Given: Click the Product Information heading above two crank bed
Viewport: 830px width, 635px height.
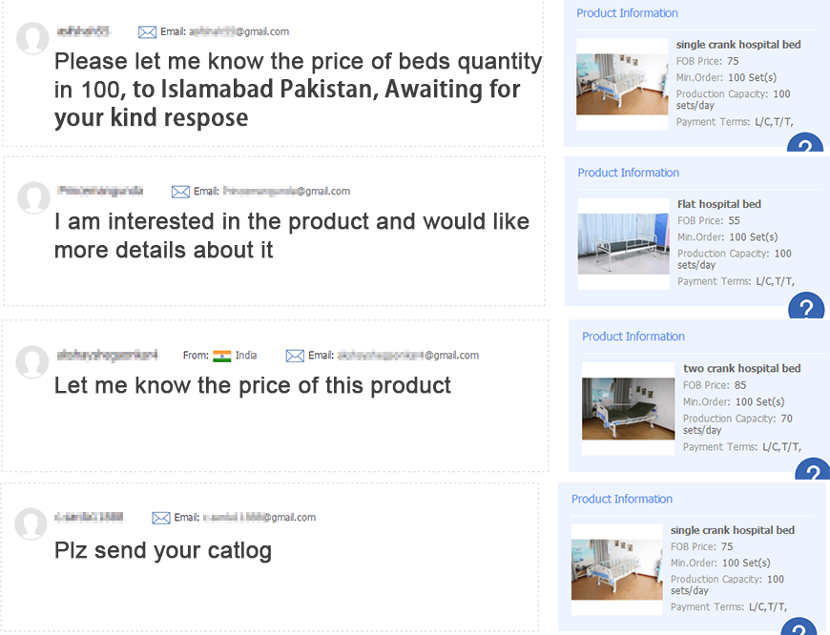Looking at the screenshot, I should (x=633, y=337).
